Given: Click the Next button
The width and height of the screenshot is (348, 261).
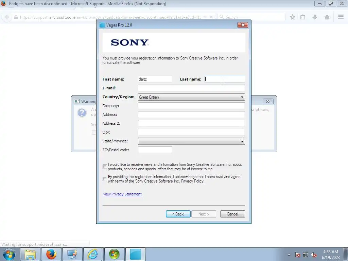Looking at the screenshot, I should [204, 214].
